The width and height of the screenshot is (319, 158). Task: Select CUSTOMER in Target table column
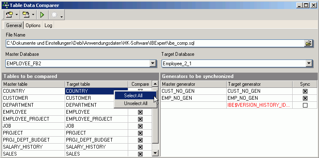point(89,98)
